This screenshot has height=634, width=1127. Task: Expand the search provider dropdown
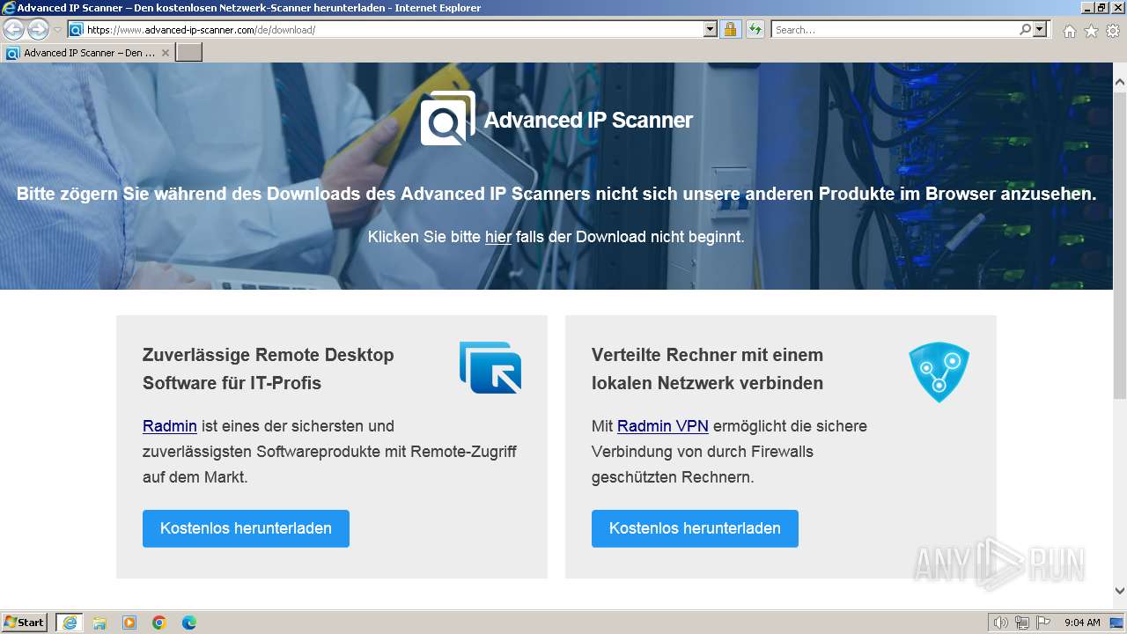1041,30
